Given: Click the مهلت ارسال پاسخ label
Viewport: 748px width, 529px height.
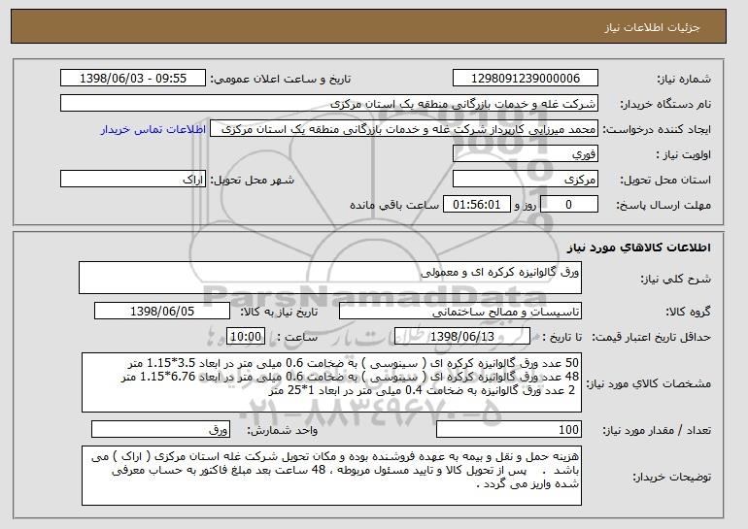Looking at the screenshot, I should [x=663, y=206].
